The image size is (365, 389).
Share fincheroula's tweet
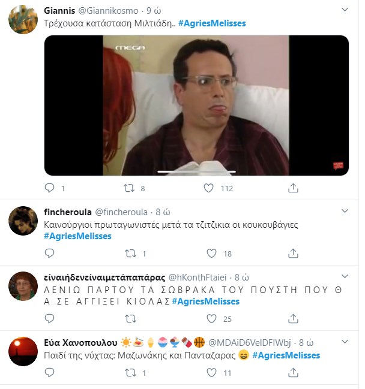coord(293,254)
